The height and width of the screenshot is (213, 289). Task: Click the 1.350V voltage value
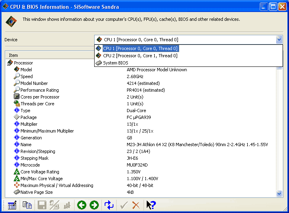(x=133, y=172)
